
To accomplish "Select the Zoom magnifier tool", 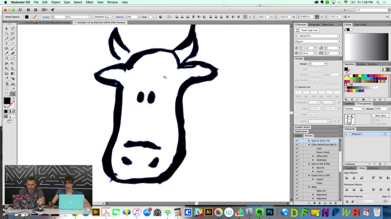I will coord(13,94).
